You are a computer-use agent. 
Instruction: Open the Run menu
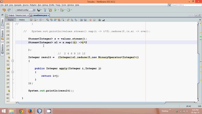pos(39,5)
